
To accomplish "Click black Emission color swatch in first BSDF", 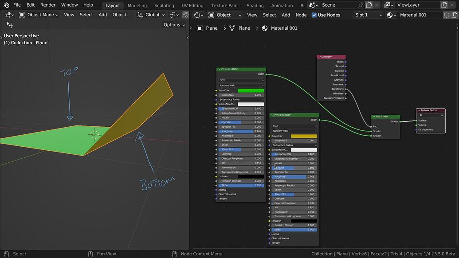I will click(251, 177).
